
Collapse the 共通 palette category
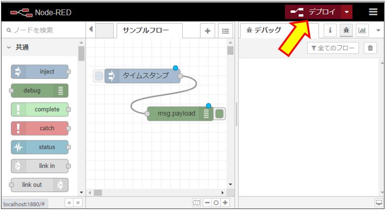tap(9, 47)
